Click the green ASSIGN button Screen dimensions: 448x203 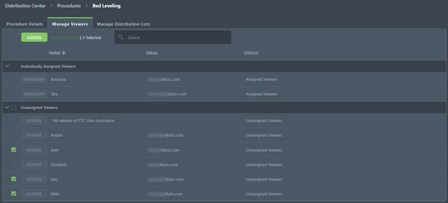click(34, 37)
